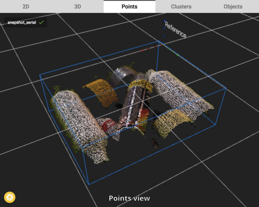Viewport: 259px width, 207px height.
Task: Click the yellow camera shutter snapshot icon
Action: [10, 197]
